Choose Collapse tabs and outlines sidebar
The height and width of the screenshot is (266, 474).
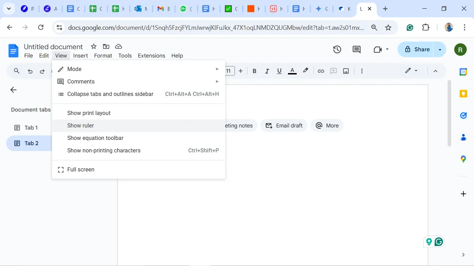138,94
